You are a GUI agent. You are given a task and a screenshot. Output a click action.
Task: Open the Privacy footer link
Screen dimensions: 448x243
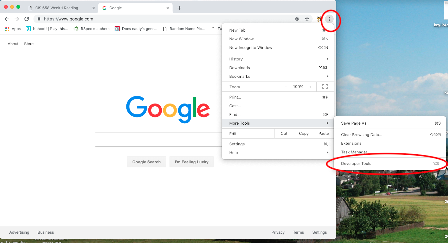[x=278, y=232]
